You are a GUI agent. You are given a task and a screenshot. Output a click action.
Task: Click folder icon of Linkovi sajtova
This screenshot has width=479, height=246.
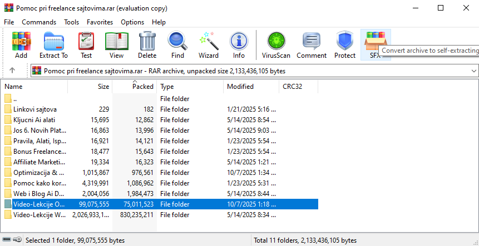pos(8,109)
